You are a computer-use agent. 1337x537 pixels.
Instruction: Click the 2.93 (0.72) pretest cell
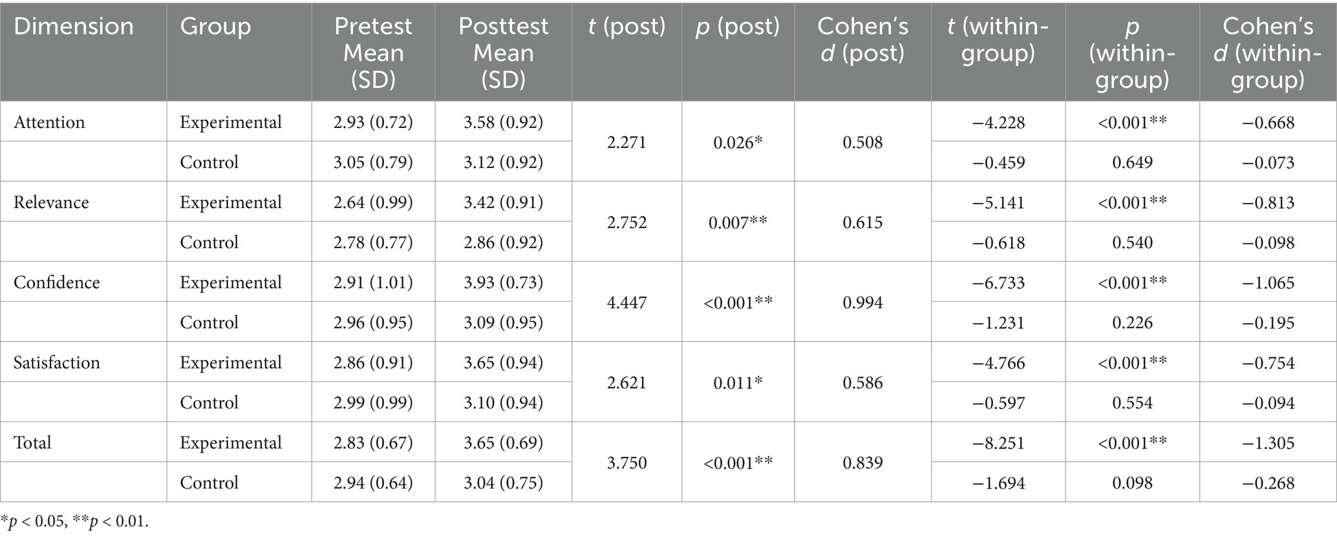coord(373,122)
